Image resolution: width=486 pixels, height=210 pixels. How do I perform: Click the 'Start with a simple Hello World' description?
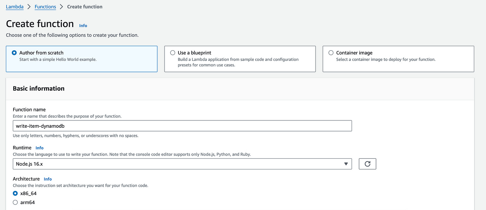click(x=58, y=59)
